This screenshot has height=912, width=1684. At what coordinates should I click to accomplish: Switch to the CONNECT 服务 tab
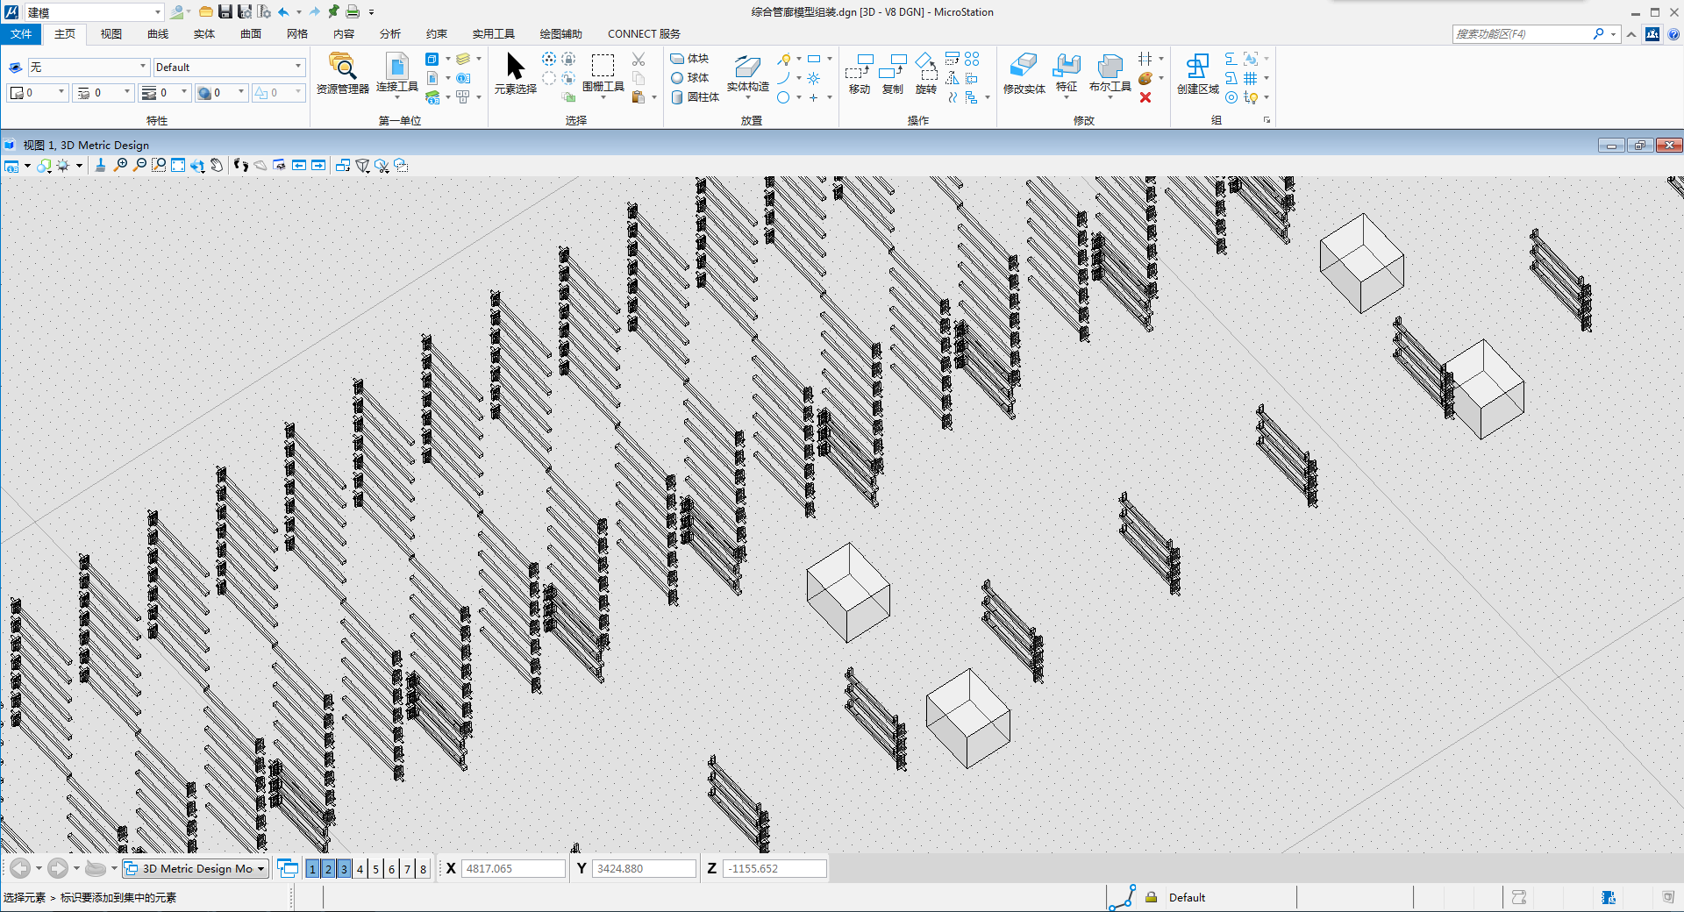coord(644,34)
